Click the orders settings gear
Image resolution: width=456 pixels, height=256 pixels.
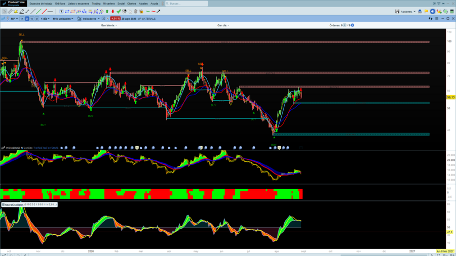tap(353, 25)
